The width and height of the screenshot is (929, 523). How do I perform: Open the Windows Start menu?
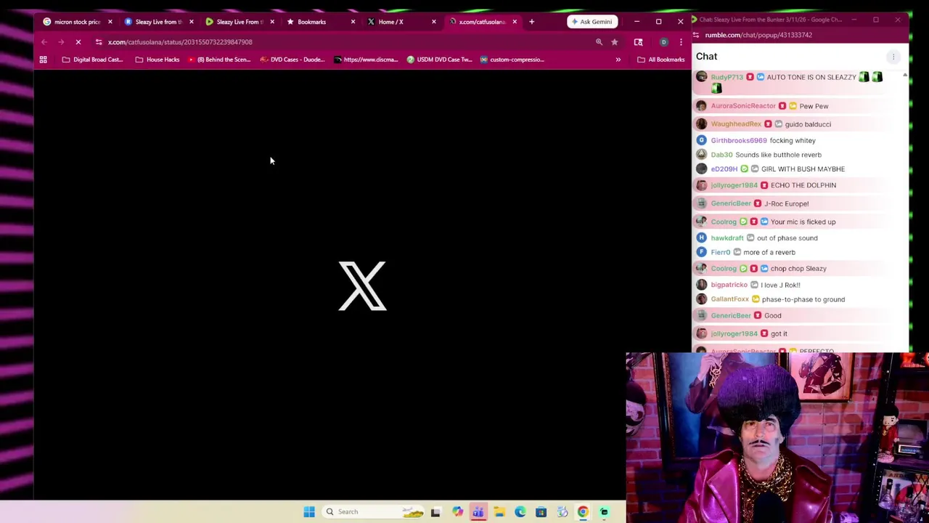pos(309,512)
